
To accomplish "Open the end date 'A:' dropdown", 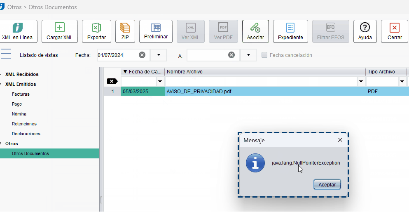I will point(248,55).
